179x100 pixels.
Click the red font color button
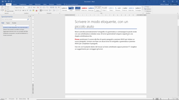pyautogui.click(x=37, y=11)
